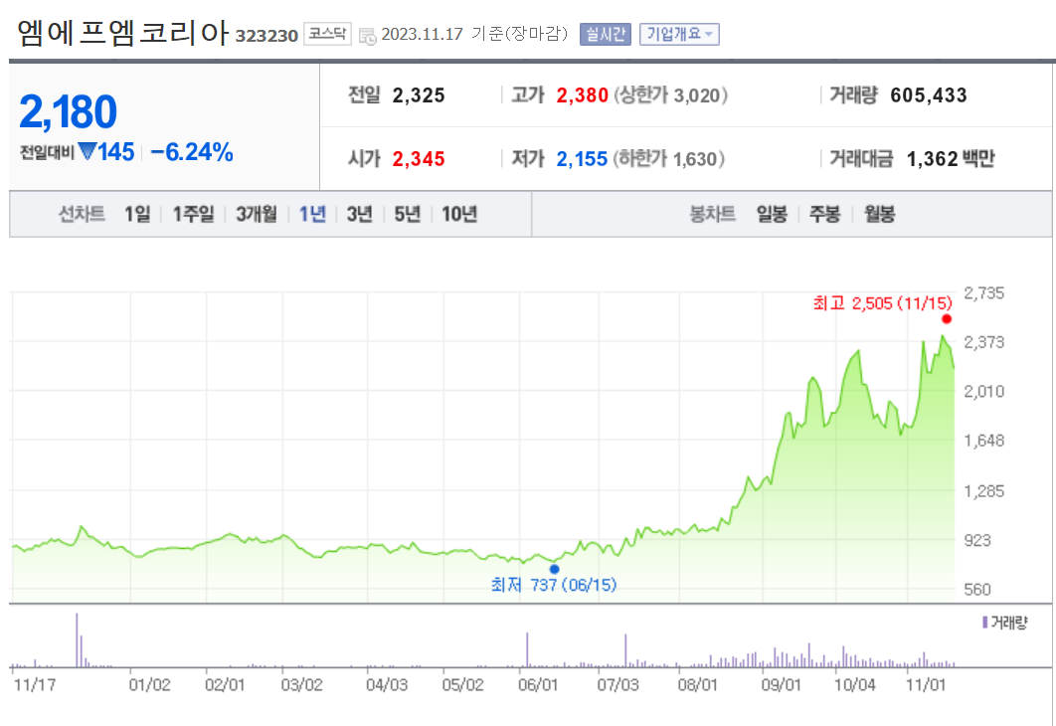Click the -6.24% change rate
The width and height of the screenshot is (1056, 726).
192,152
